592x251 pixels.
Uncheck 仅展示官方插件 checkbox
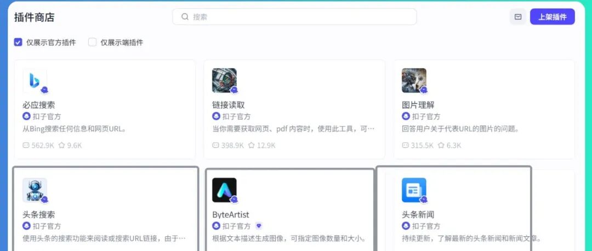point(18,42)
